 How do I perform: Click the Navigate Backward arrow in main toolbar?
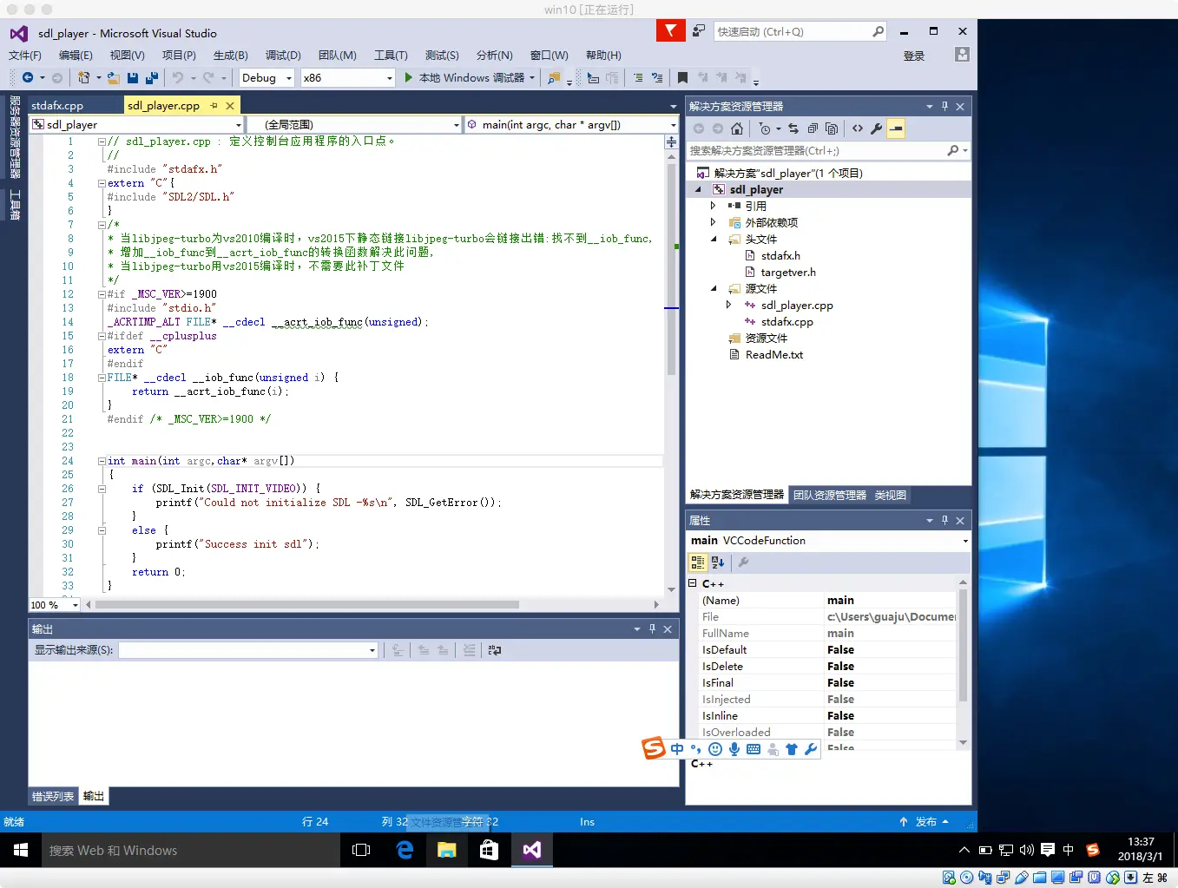tap(28, 78)
